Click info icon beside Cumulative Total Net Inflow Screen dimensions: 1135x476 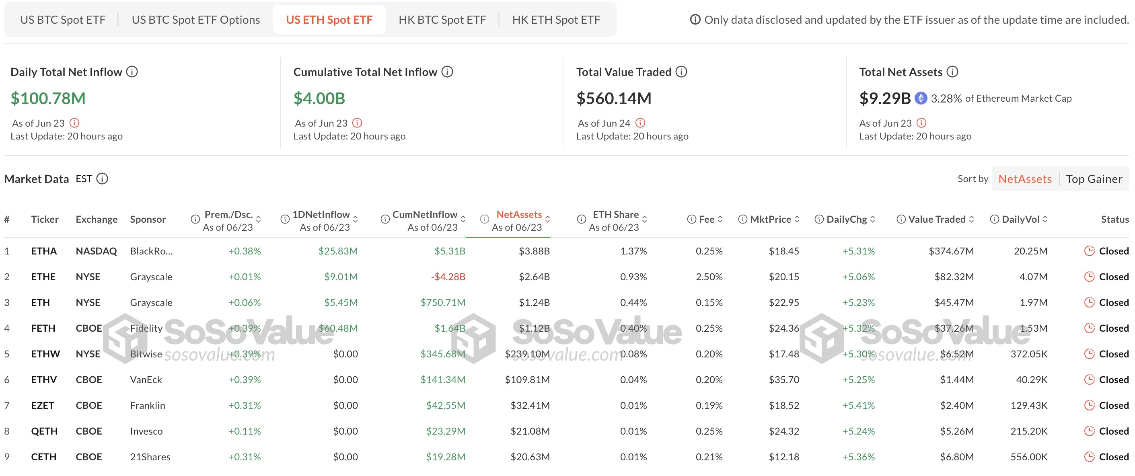click(x=447, y=72)
